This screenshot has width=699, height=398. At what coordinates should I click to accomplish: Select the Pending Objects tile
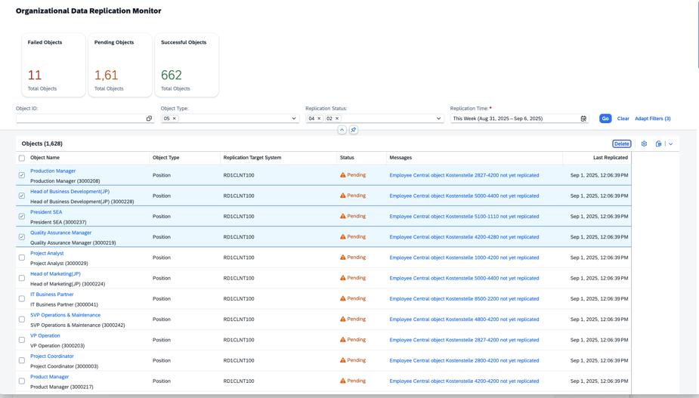tap(120, 65)
